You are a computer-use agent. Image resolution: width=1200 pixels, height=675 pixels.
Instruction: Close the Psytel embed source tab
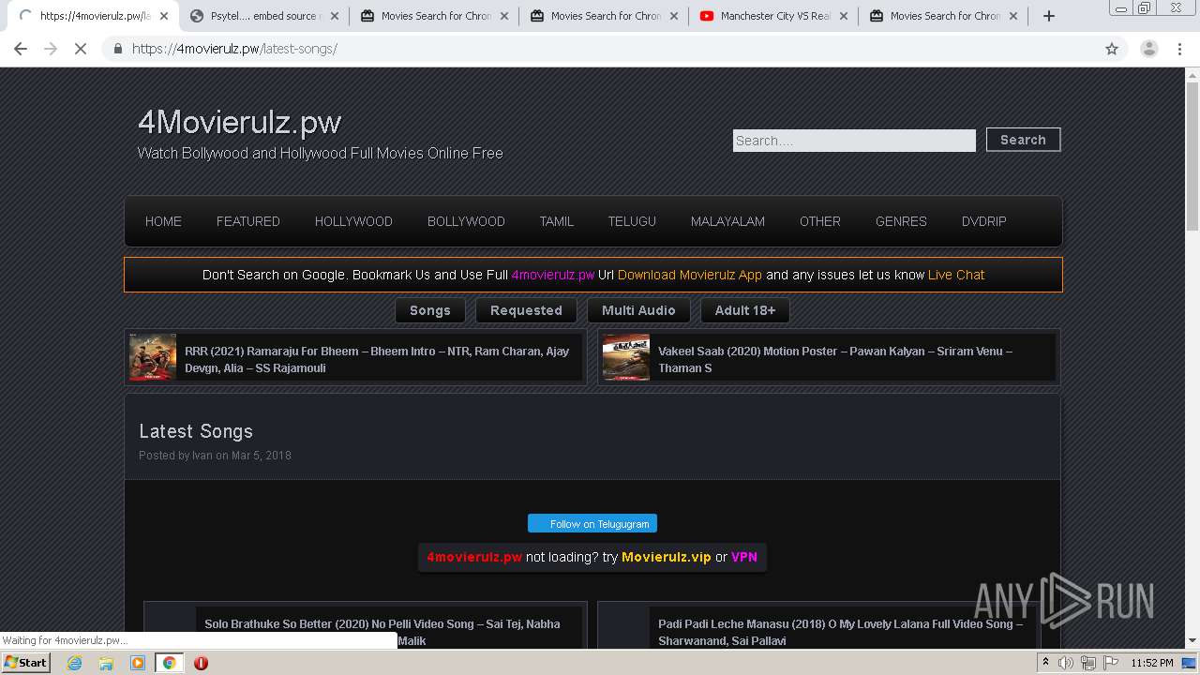click(334, 16)
